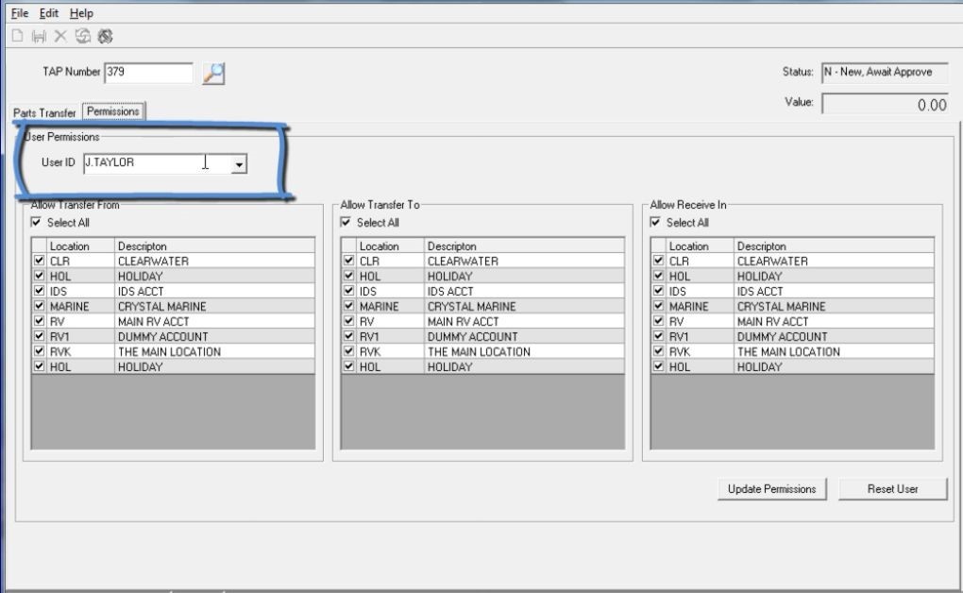This screenshot has height=593, width=963.
Task: Uncheck RV in Allow Transfer From
Action: click(x=40, y=321)
